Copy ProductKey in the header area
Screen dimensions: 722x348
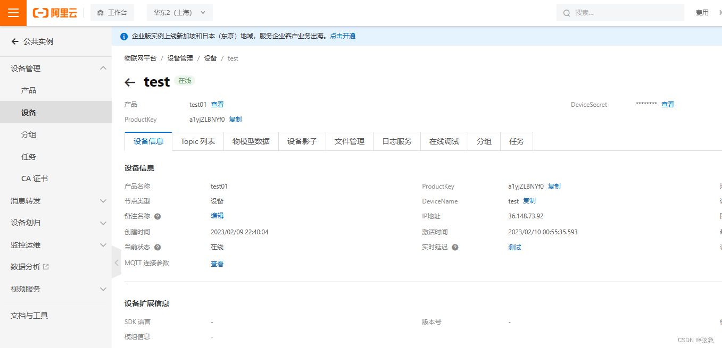pyautogui.click(x=235, y=120)
